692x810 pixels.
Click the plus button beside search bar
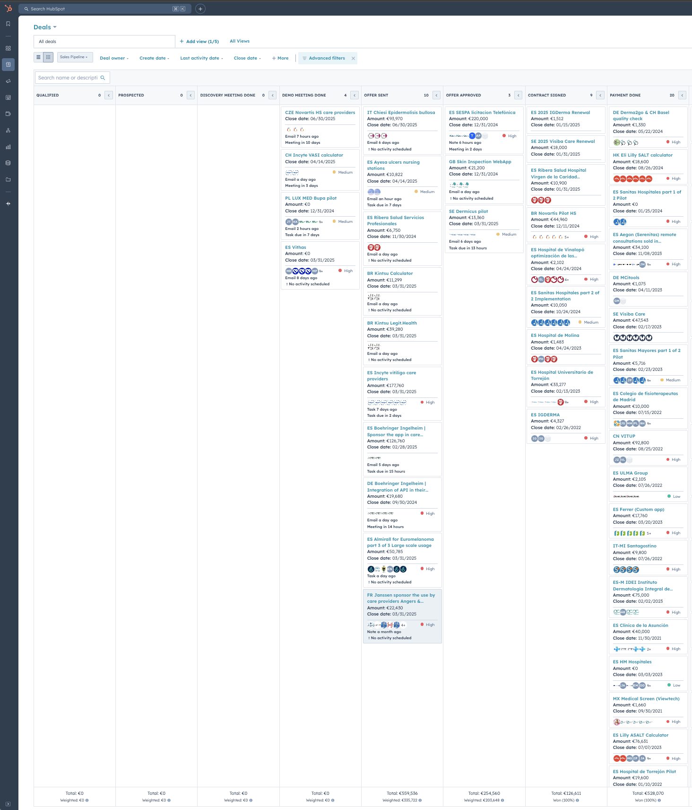point(200,9)
